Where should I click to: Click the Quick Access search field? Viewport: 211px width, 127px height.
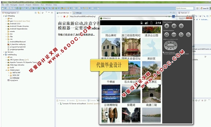pyautogui.click(x=185, y=8)
